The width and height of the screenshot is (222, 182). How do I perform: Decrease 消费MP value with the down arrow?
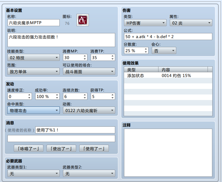click(85, 59)
